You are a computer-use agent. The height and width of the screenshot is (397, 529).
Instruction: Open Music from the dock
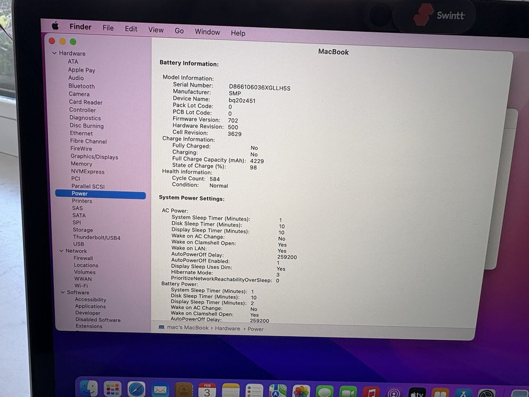coord(371,392)
